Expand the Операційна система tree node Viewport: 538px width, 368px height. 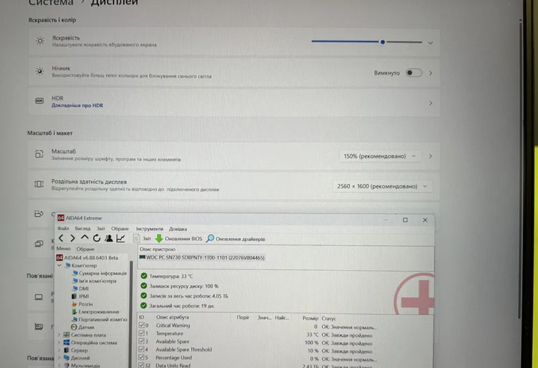click(x=59, y=343)
